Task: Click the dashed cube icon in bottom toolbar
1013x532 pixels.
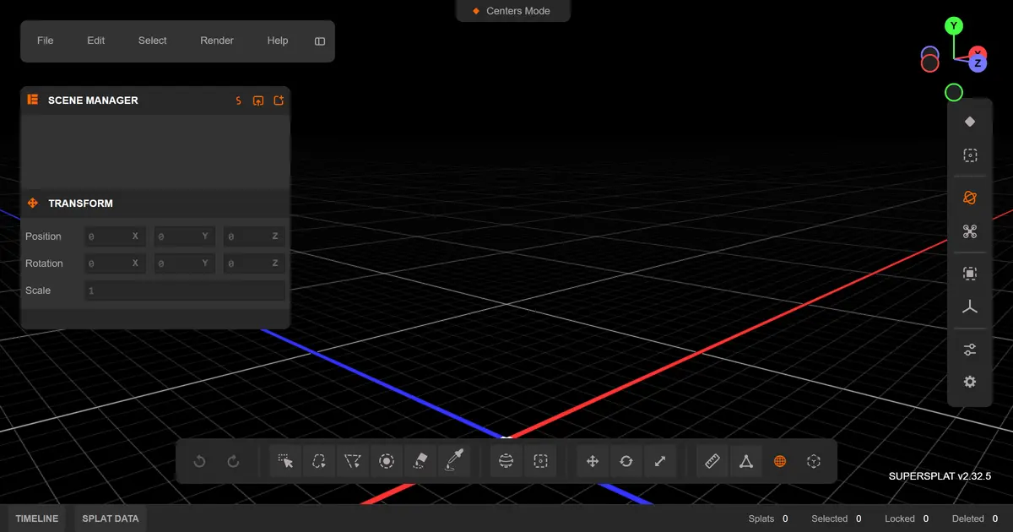Action: point(814,461)
